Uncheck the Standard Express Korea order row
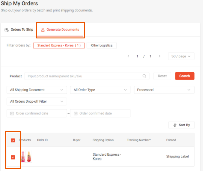The width and height of the screenshot is (203, 171). pos(13,157)
